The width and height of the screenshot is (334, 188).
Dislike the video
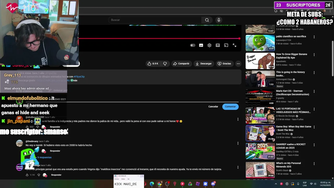[165, 64]
